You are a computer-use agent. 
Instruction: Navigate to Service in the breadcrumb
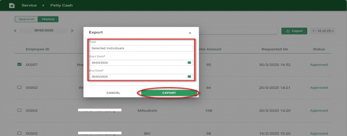point(29,6)
